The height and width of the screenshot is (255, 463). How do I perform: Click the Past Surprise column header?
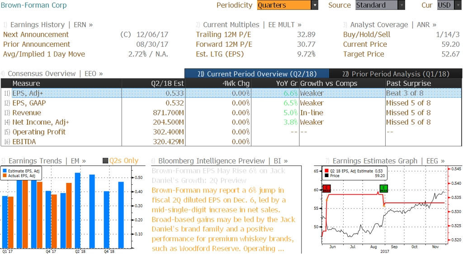(423, 83)
